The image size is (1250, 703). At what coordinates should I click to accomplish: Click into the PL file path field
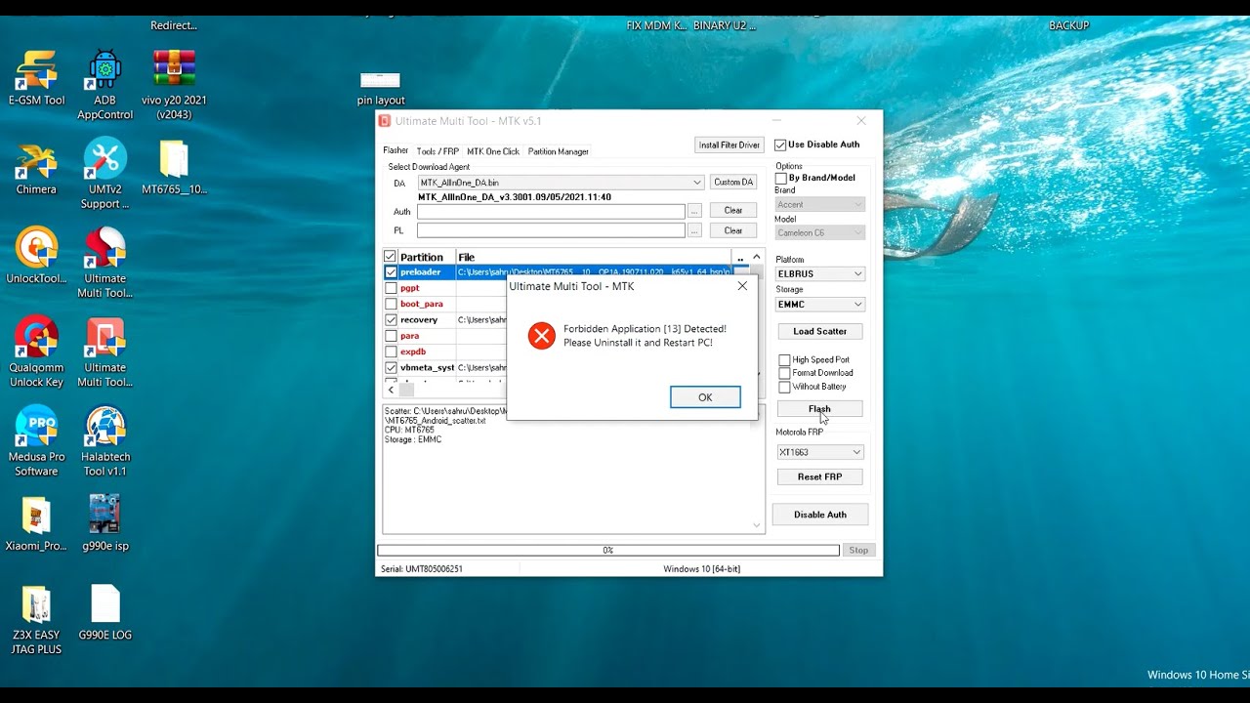coord(551,230)
